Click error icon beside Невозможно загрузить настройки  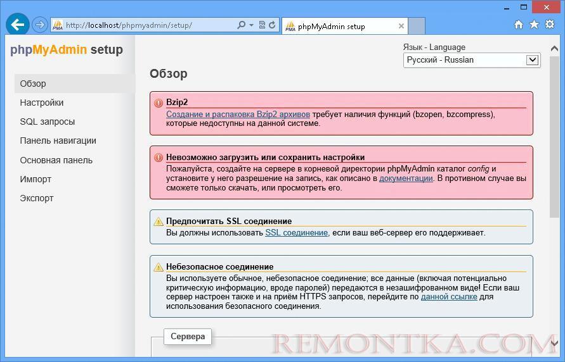[x=158, y=158]
